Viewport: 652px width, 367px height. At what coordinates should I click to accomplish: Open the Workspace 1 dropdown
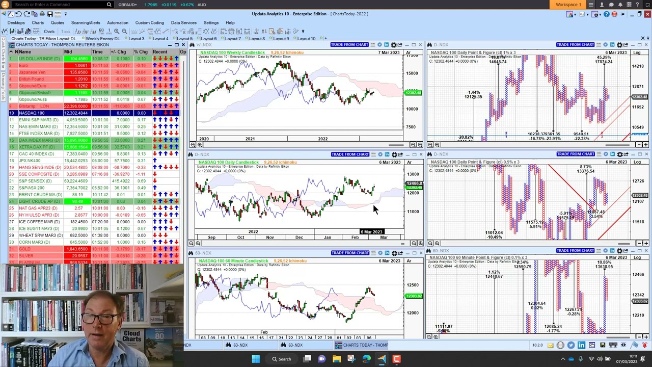[568, 4]
